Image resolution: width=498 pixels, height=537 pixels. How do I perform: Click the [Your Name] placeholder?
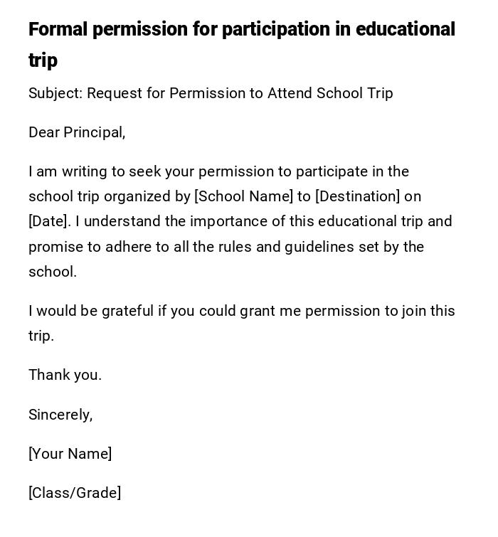[x=70, y=454]
